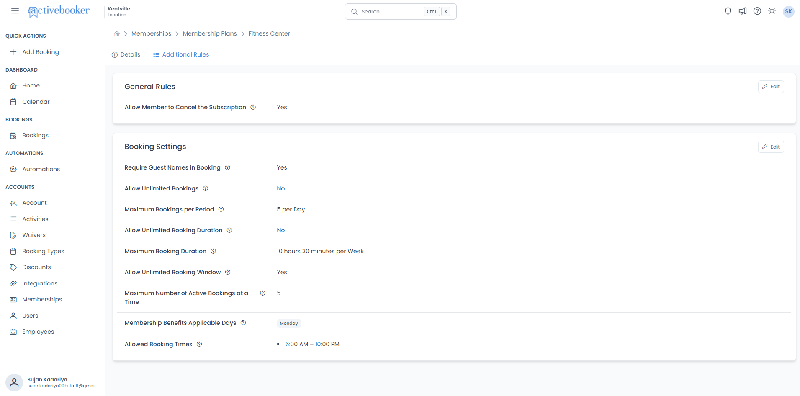This screenshot has width=800, height=396.
Task: Open the help question mark icon in header
Action: tap(757, 11)
